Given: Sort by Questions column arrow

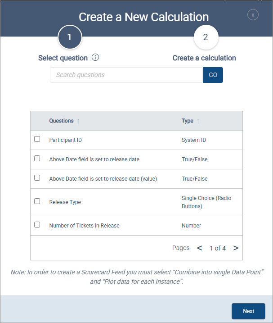Looking at the screenshot, I should pos(79,121).
